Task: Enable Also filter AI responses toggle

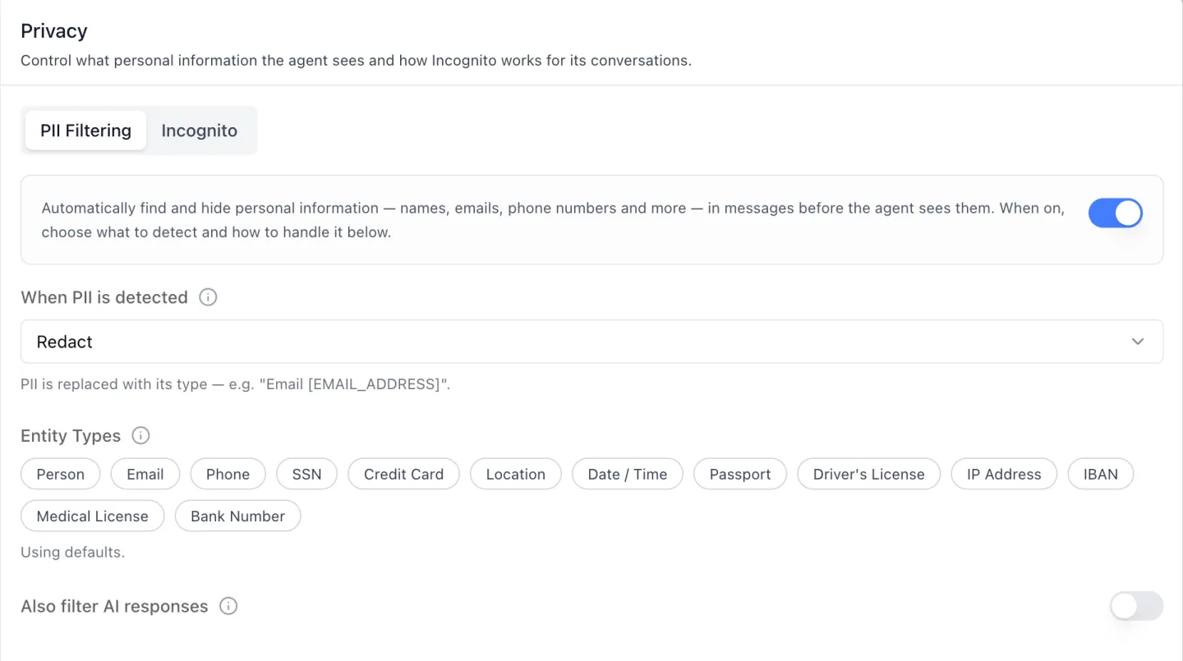Action: [x=1136, y=606]
